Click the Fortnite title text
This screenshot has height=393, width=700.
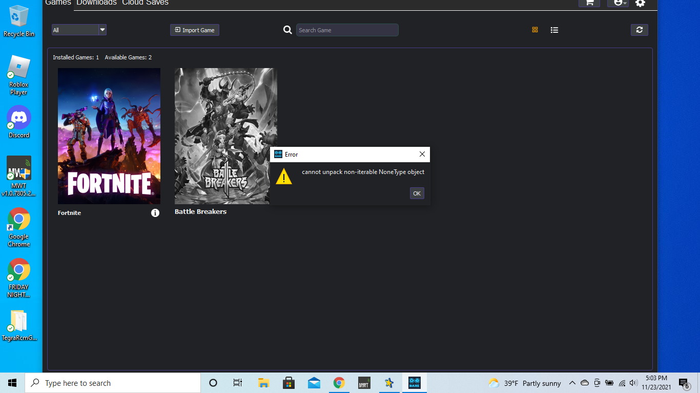69,213
